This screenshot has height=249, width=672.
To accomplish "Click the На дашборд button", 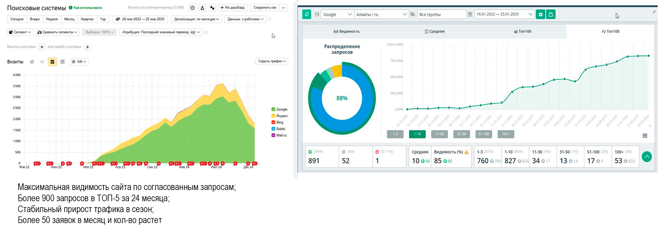I will (233, 8).
